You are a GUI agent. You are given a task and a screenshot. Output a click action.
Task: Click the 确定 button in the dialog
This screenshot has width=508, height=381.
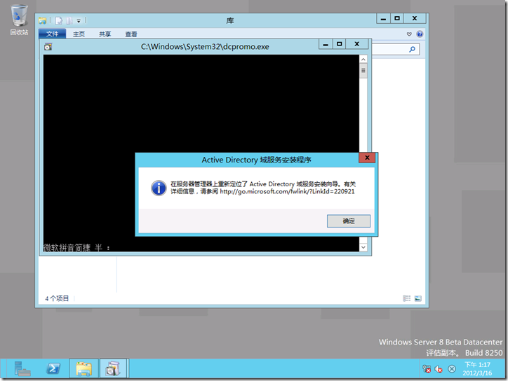click(348, 221)
